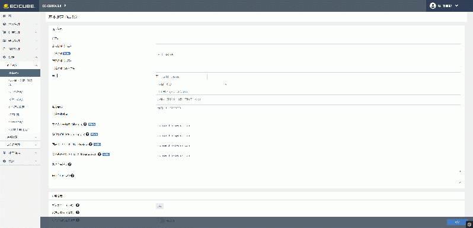Open the user account avatar menu

click(x=433, y=6)
